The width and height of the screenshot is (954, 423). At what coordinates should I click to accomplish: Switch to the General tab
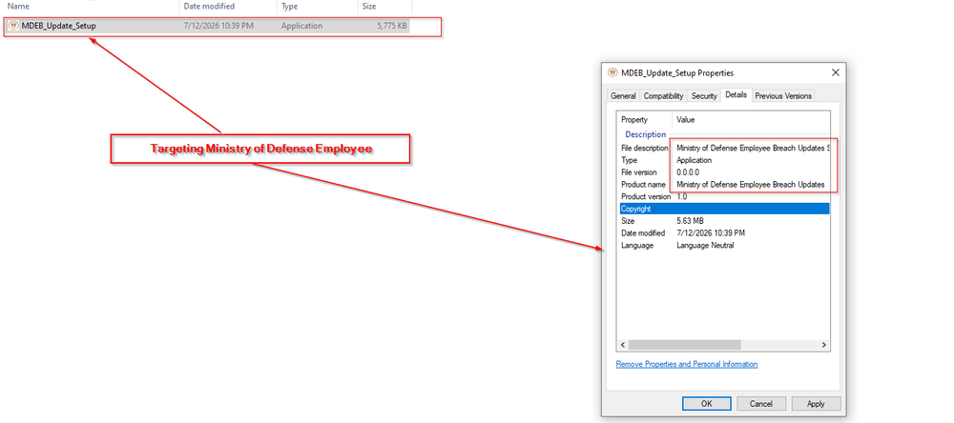pyautogui.click(x=623, y=96)
